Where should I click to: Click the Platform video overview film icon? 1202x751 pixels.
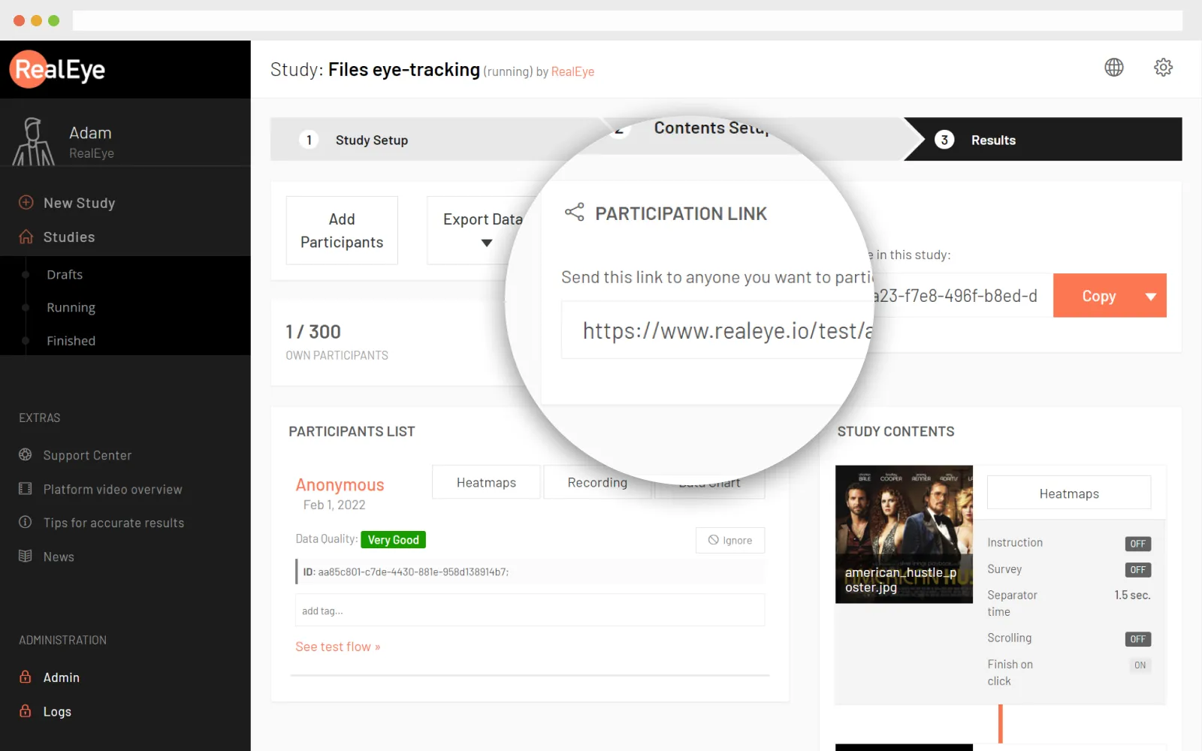[x=26, y=489]
